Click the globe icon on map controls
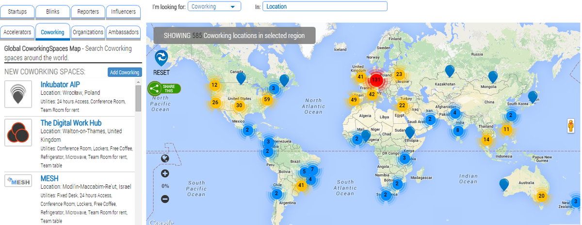 point(165,158)
